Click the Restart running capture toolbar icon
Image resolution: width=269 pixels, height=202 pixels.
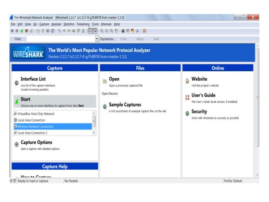point(31,31)
